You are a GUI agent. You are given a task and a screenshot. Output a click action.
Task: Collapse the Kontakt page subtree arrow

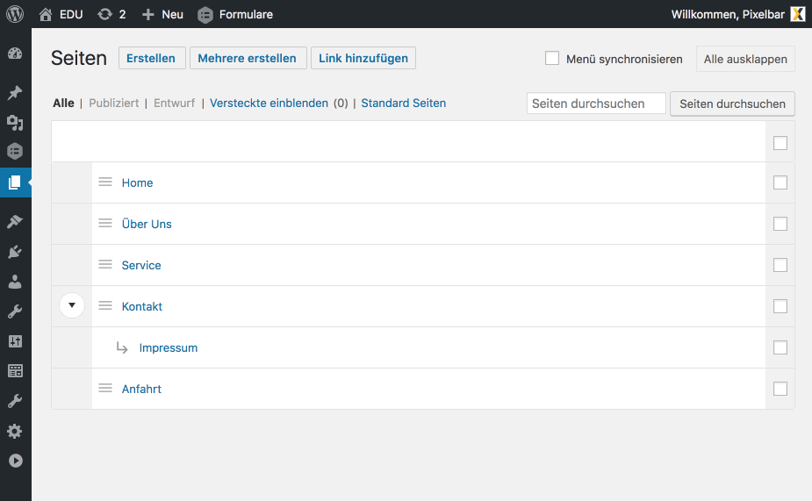pyautogui.click(x=72, y=305)
